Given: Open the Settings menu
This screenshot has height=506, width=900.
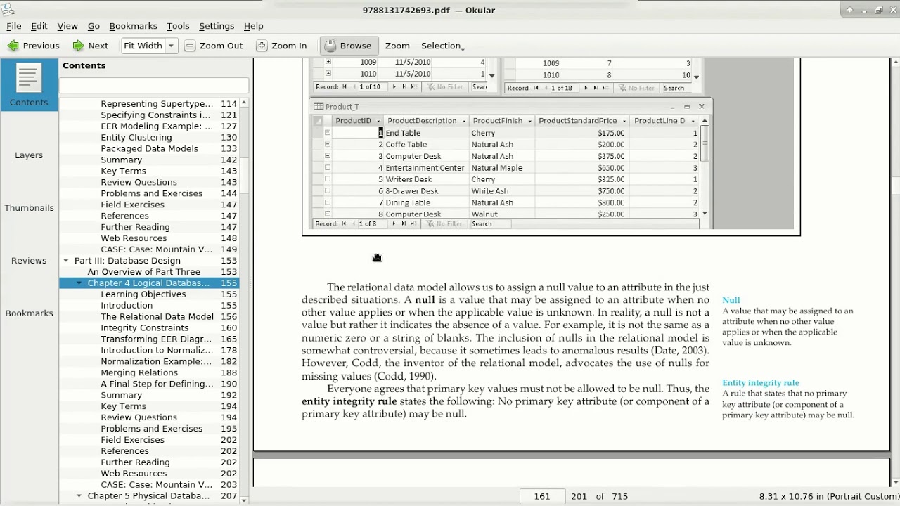Looking at the screenshot, I should coord(217,26).
